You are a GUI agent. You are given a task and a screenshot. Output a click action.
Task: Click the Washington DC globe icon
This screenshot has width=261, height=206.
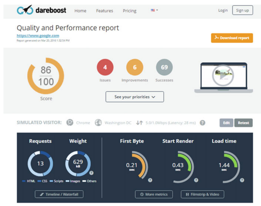(x=98, y=123)
